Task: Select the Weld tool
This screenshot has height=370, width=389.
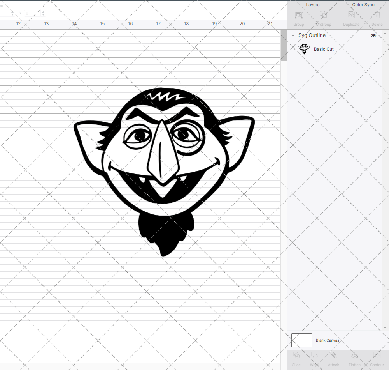Action: click(314, 359)
